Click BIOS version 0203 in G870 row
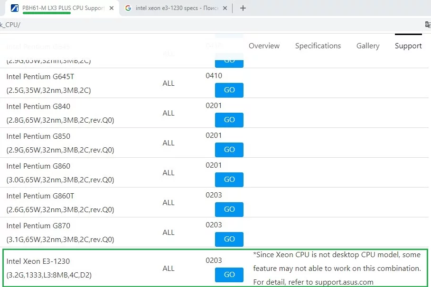431x287 pixels. pyautogui.click(x=214, y=225)
